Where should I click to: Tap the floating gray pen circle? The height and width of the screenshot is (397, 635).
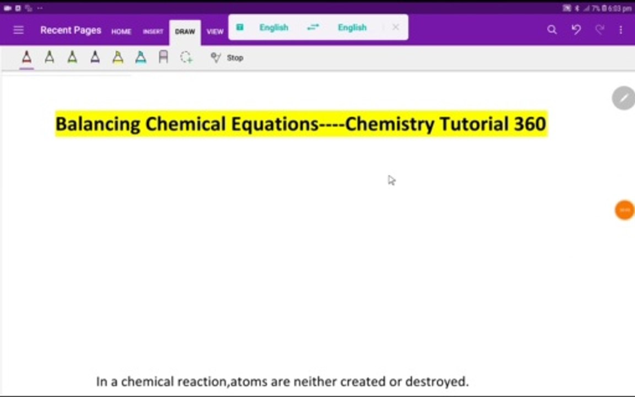pos(623,98)
